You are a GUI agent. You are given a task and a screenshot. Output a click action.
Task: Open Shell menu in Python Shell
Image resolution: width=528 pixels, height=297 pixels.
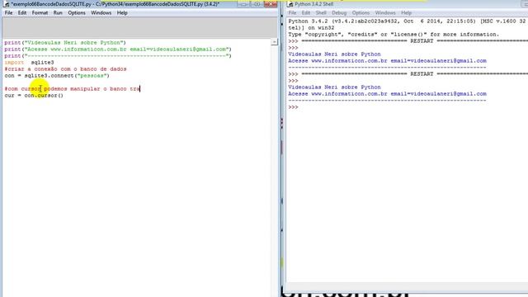321,13
